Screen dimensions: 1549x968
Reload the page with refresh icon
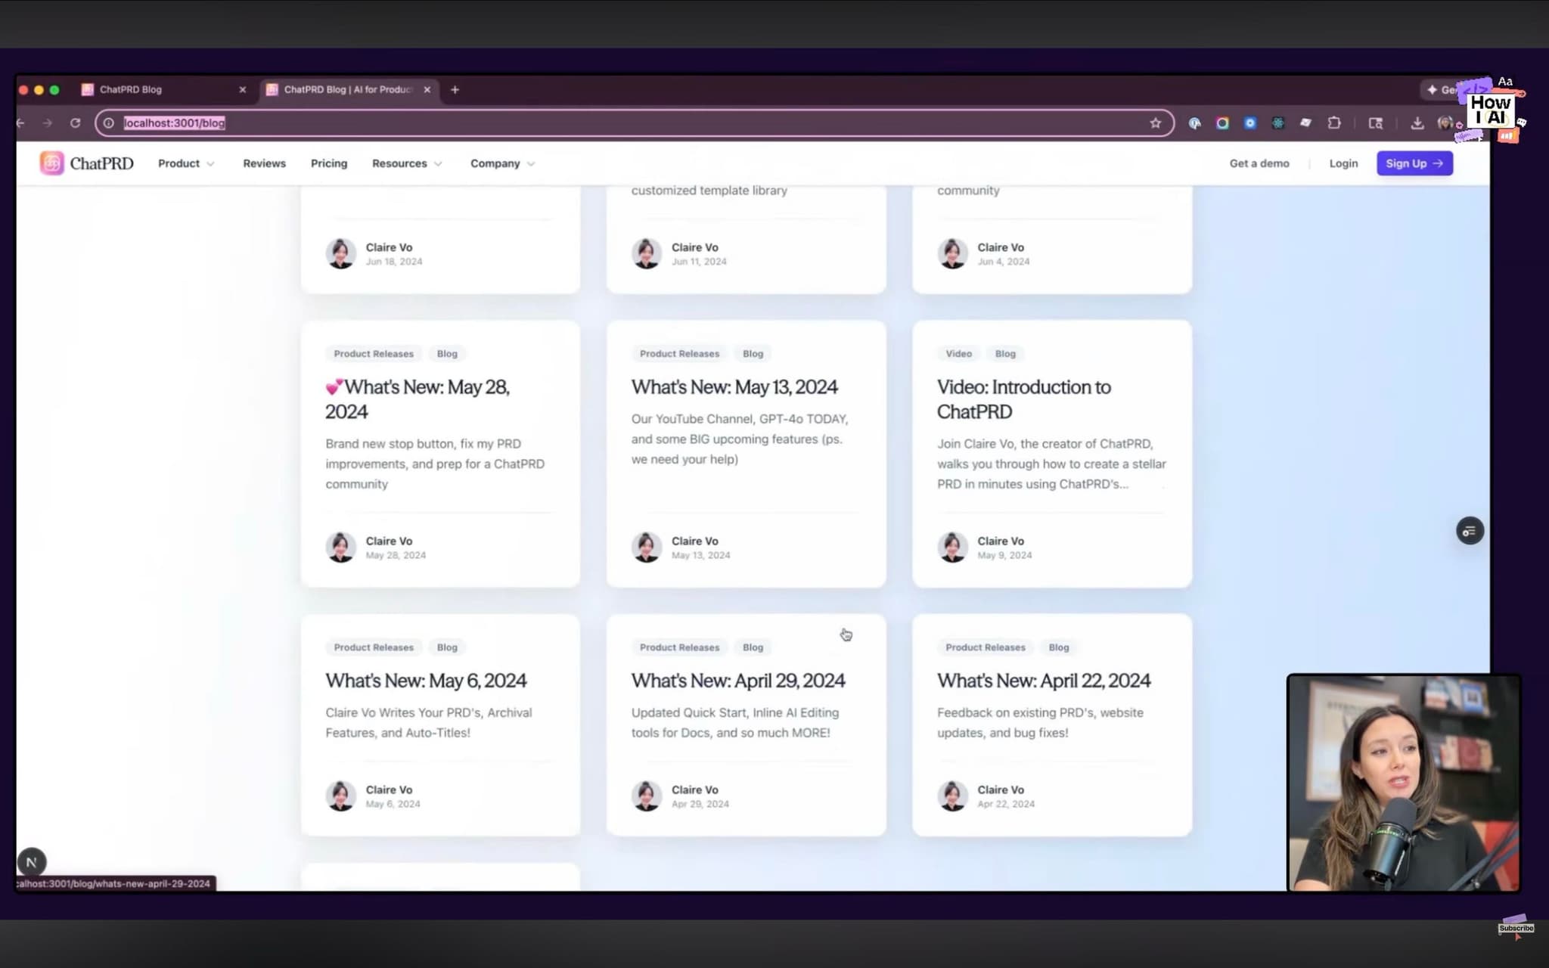(75, 123)
